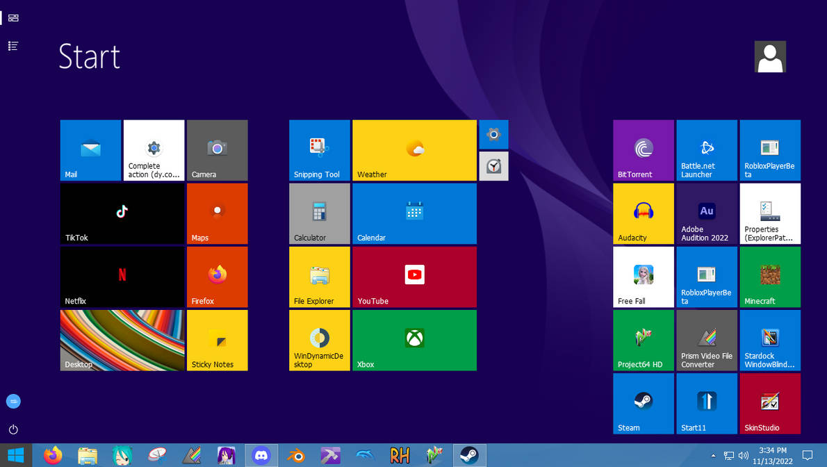
Task: Open the notification center icon
Action: (808, 455)
